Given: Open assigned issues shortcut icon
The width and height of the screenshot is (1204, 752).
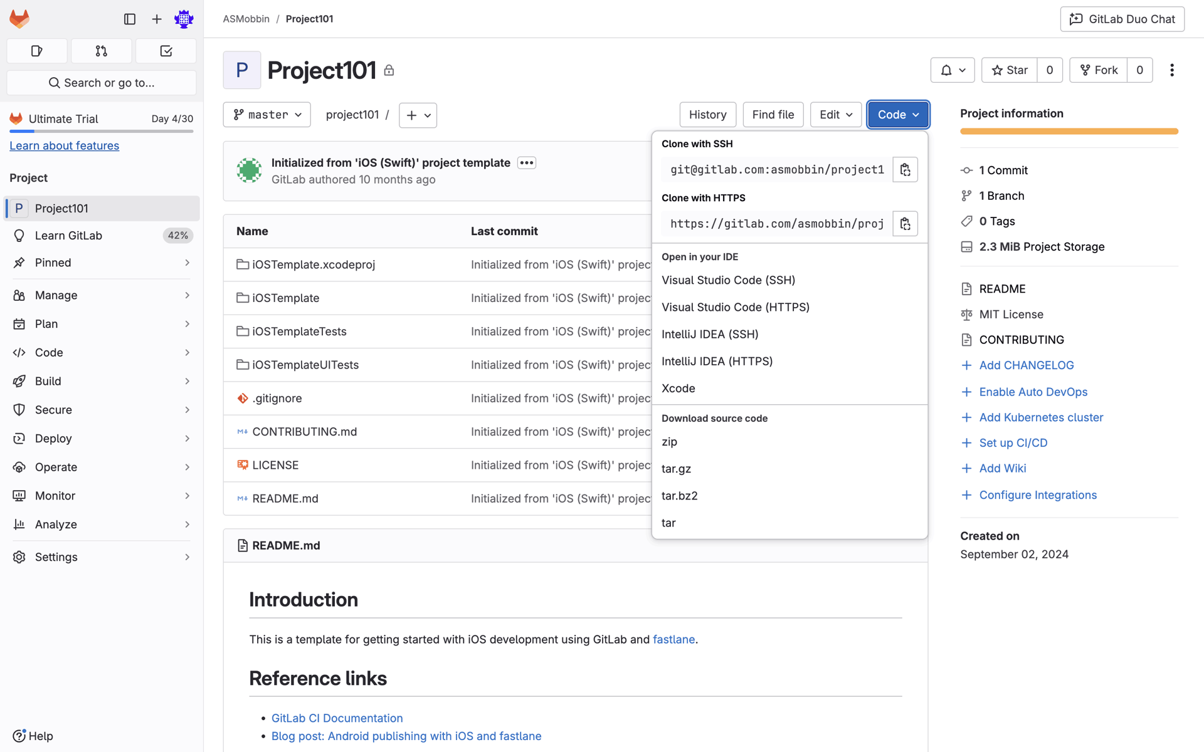Looking at the screenshot, I should (37, 51).
